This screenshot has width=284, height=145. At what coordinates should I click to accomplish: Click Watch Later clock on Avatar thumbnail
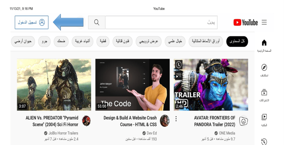click(179, 65)
